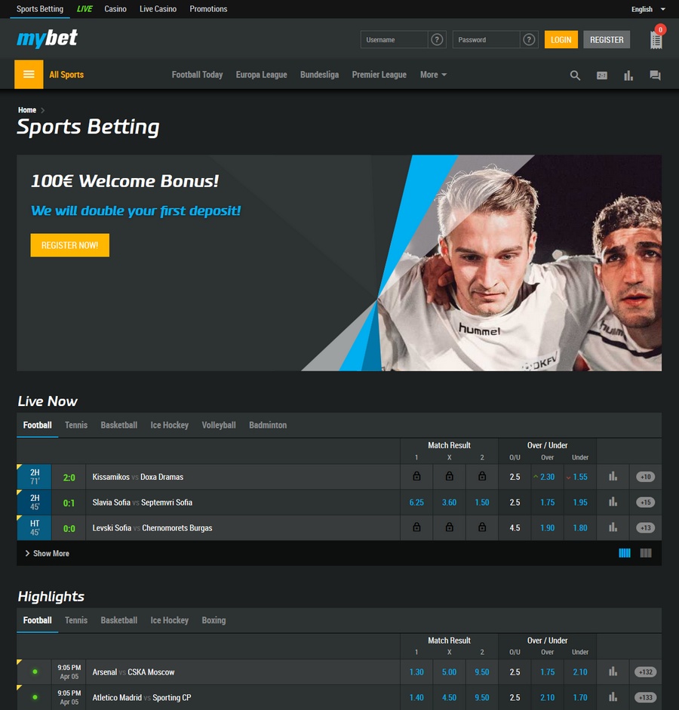Click the REGISTER button
679x710 pixels.
[x=607, y=40]
